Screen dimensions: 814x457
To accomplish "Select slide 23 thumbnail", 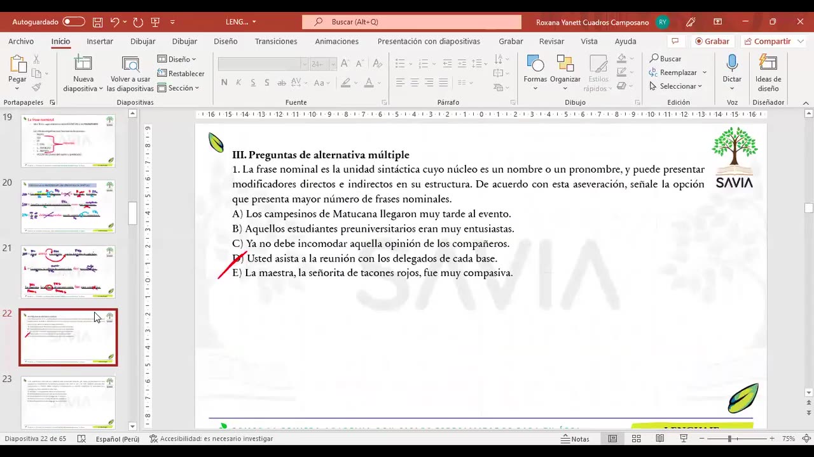I will [x=68, y=402].
